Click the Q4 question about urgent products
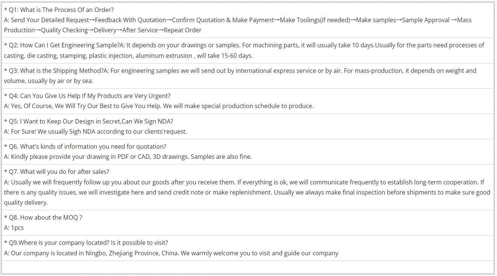Viewport: 497px width, 276px height. pos(87,96)
